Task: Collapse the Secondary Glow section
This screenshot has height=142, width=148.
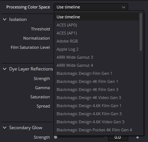Action: click(5, 128)
